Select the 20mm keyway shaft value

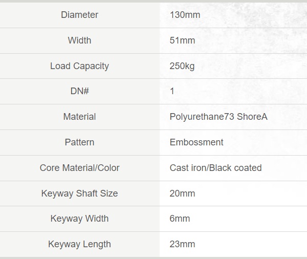182,193
